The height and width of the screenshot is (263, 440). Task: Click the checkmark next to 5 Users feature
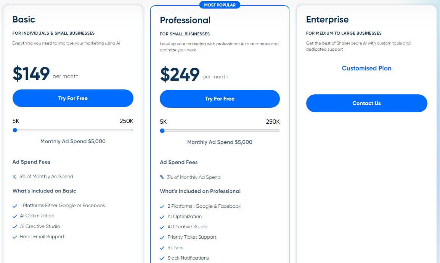click(x=162, y=248)
